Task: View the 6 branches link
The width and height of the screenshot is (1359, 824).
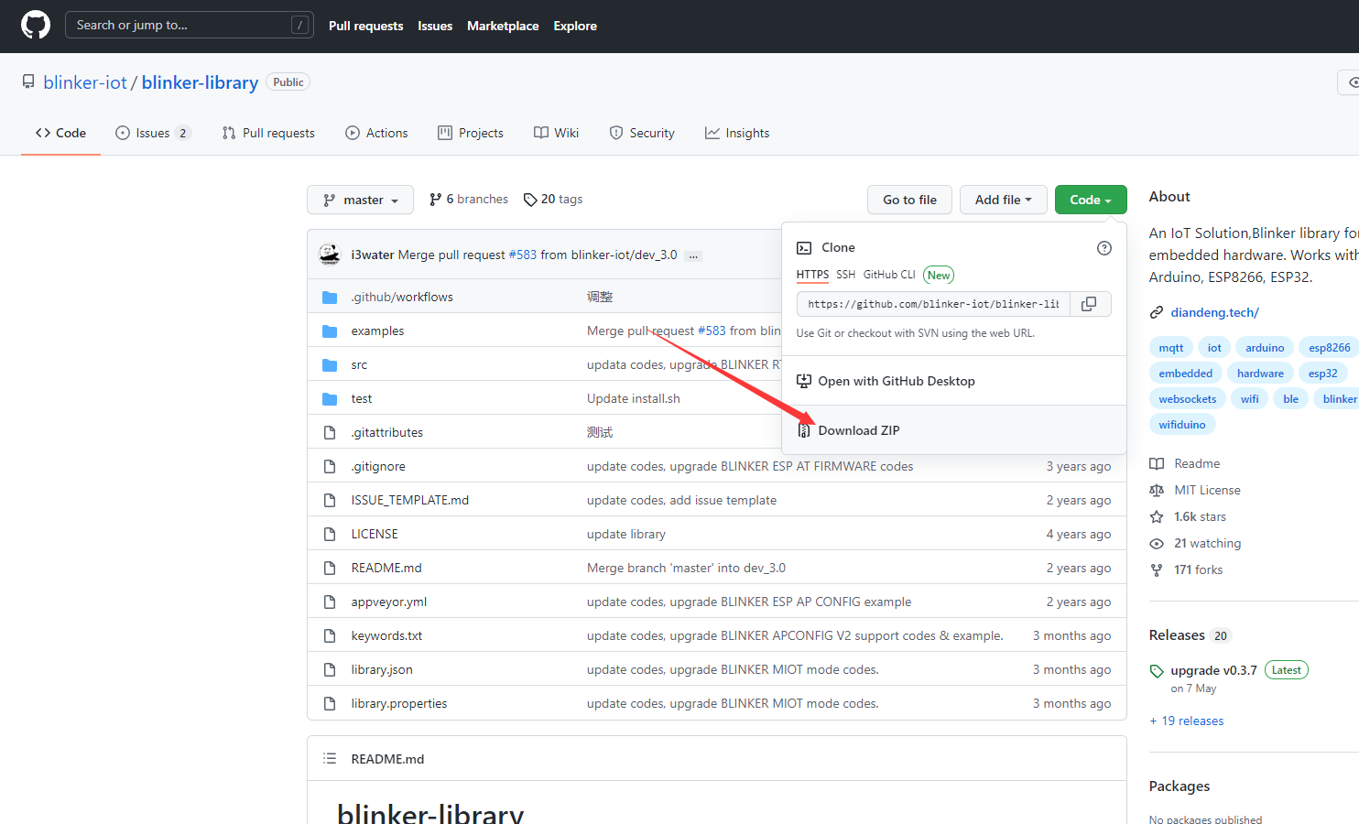Action: click(468, 200)
